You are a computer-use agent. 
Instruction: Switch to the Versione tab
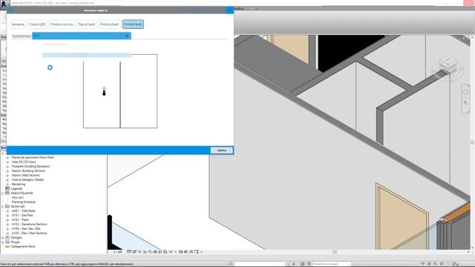click(18, 24)
